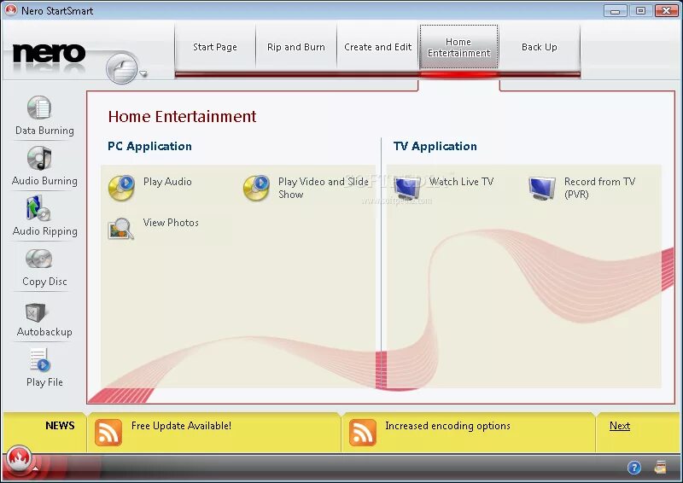Switch to the Rip and Burn tab

click(x=296, y=47)
